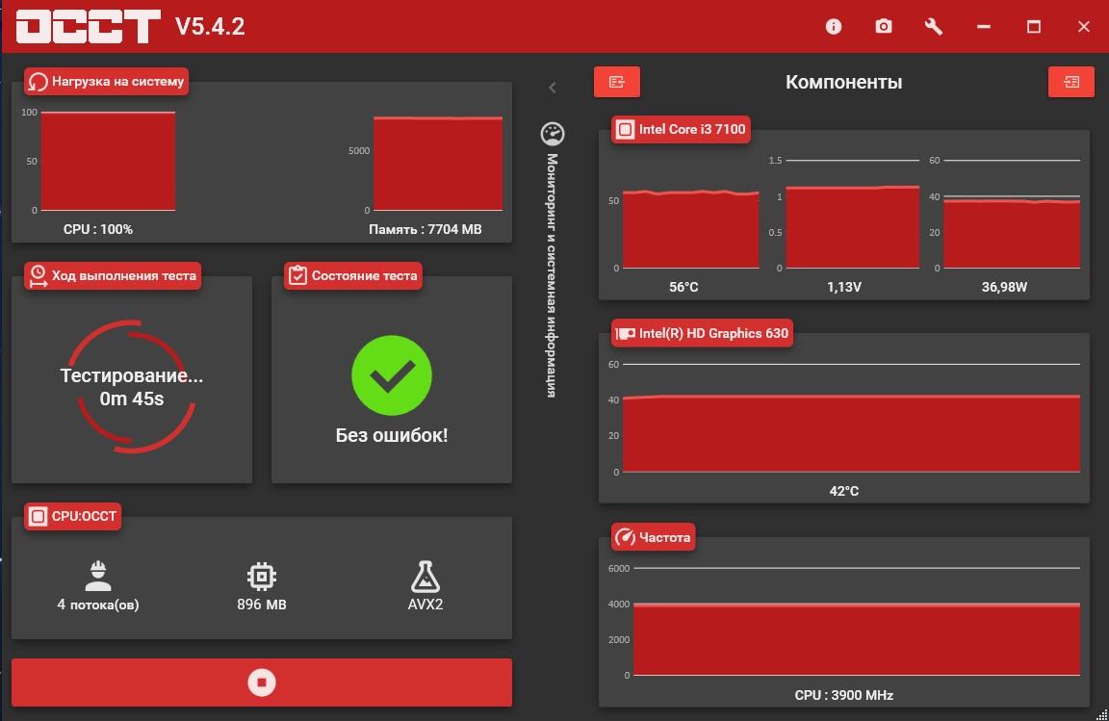
Task: Click the test progress ring timer
Action: click(132, 387)
